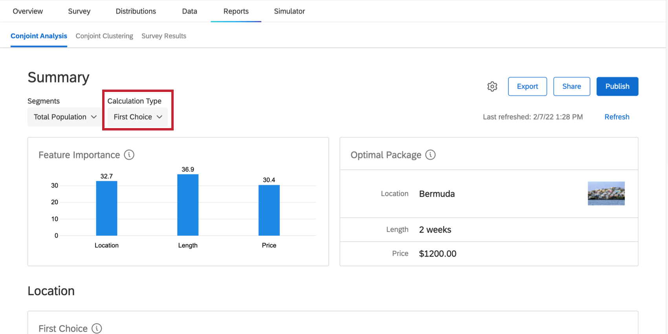The height and width of the screenshot is (334, 668).
Task: Switch to Conjoint Clustering sub-tab
Action: click(x=105, y=36)
